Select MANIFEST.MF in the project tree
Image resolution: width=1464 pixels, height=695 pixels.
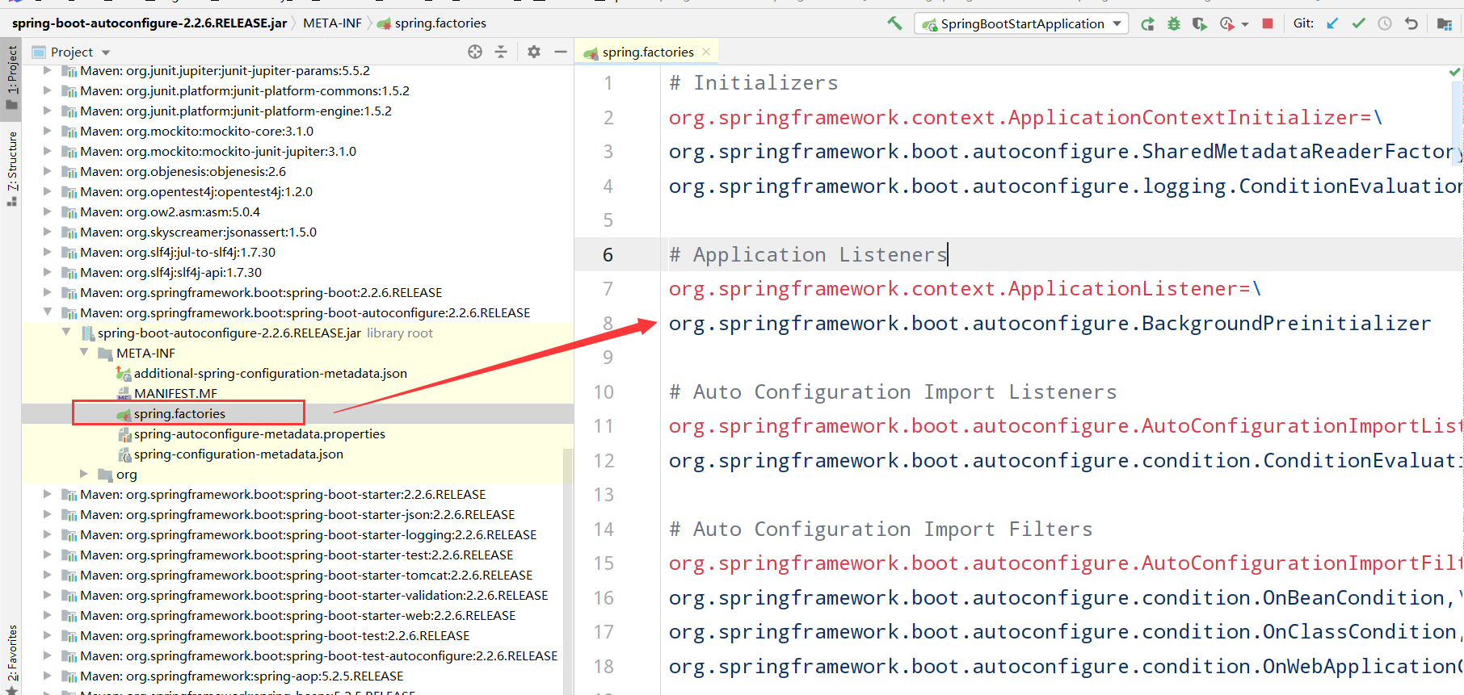click(175, 393)
